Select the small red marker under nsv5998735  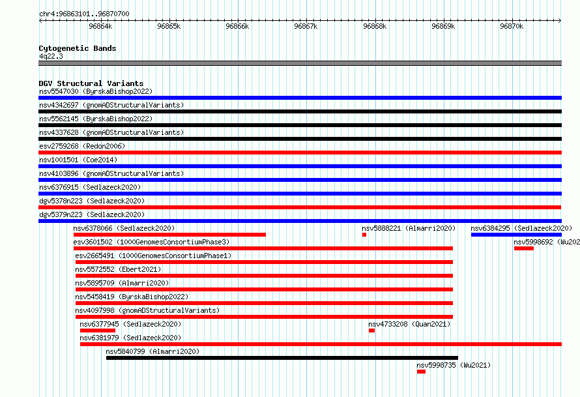tap(421, 372)
